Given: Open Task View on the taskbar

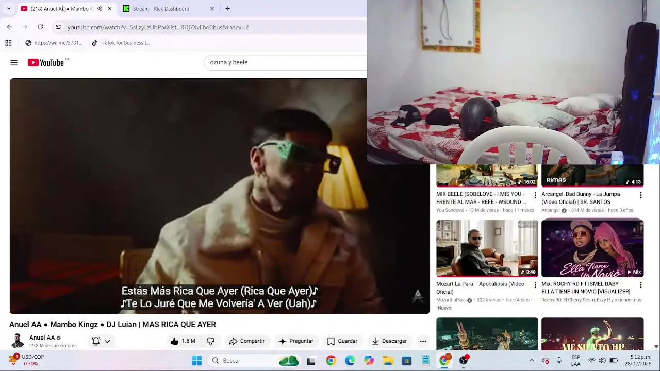Looking at the screenshot, I should [311, 361].
